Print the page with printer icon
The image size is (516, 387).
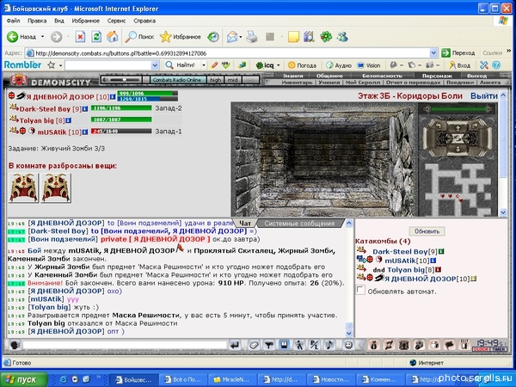point(252,37)
